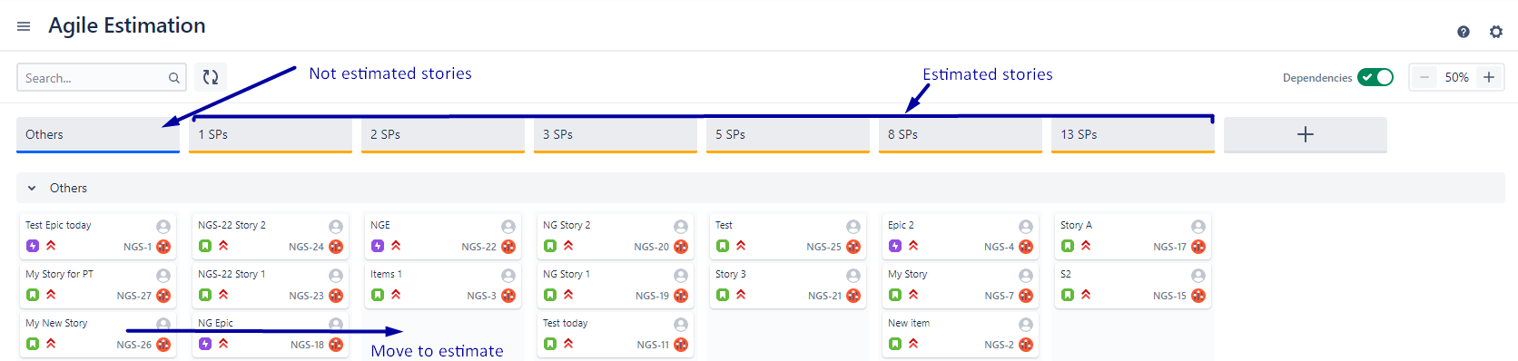Click assignee avatar on My Story card
The height and width of the screenshot is (361, 1518).
(x=1026, y=275)
